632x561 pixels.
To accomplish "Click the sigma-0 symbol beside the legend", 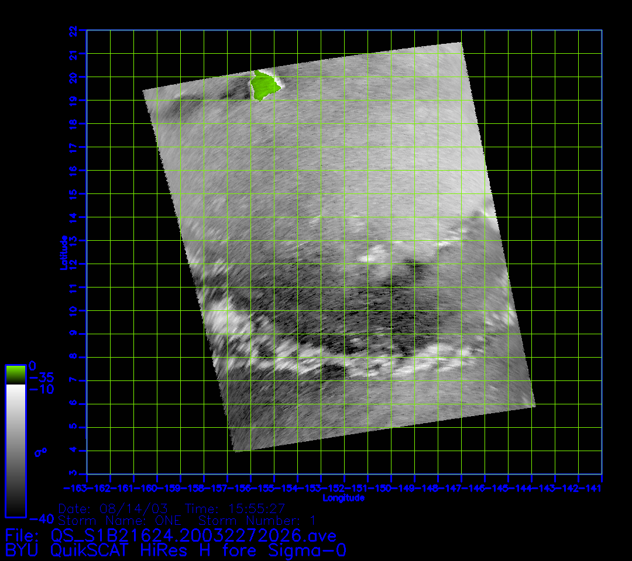I will click(40, 452).
